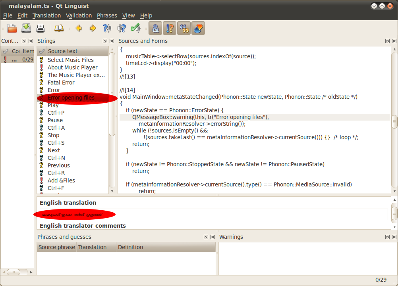The width and height of the screenshot is (398, 286).
Task: Click the source code view scrollbar handle
Action: click(394, 122)
